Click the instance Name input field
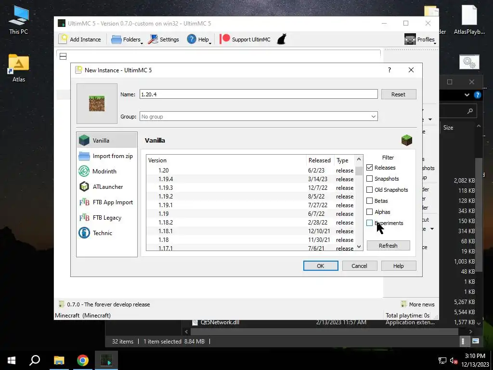 259,94
